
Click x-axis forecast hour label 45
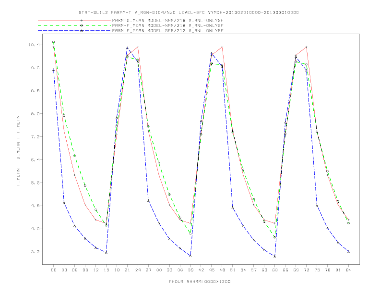(x=212, y=270)
